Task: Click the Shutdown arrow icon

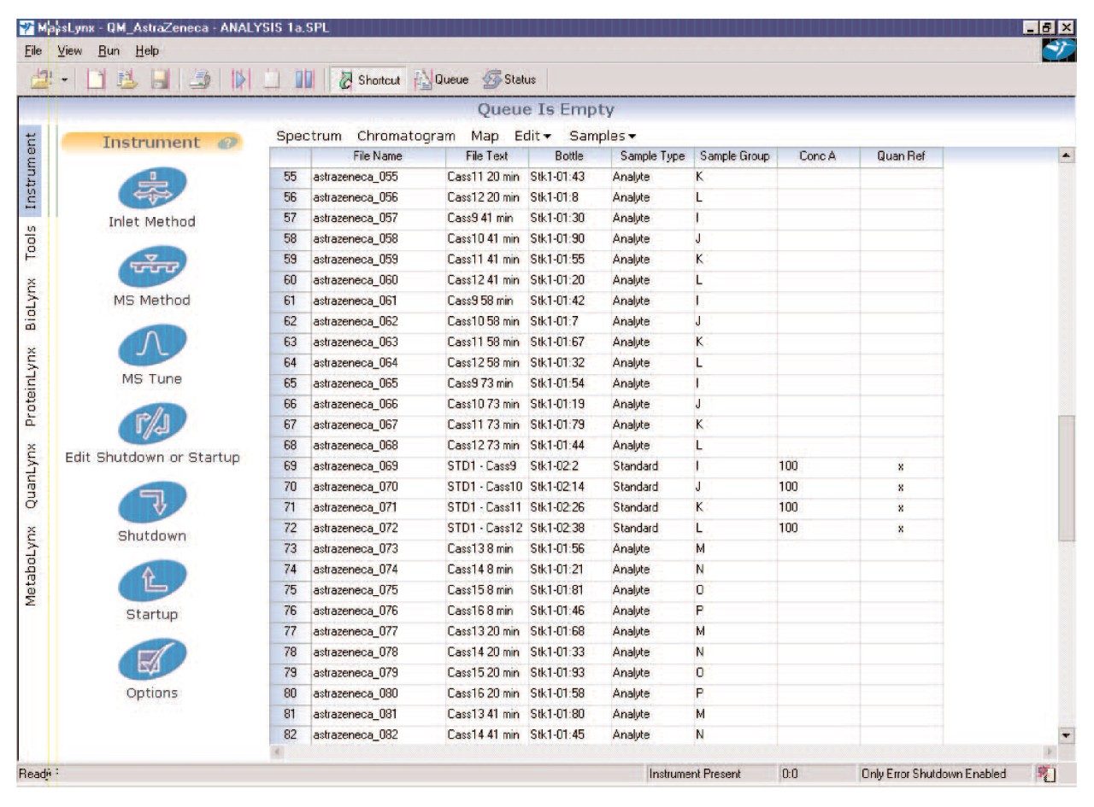Action: pos(151,502)
